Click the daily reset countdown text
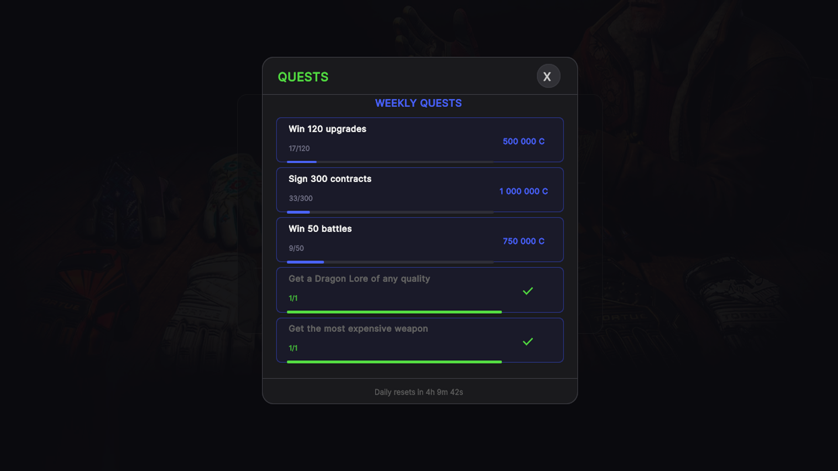Screen dimensions: 838x471 [x=418, y=392]
